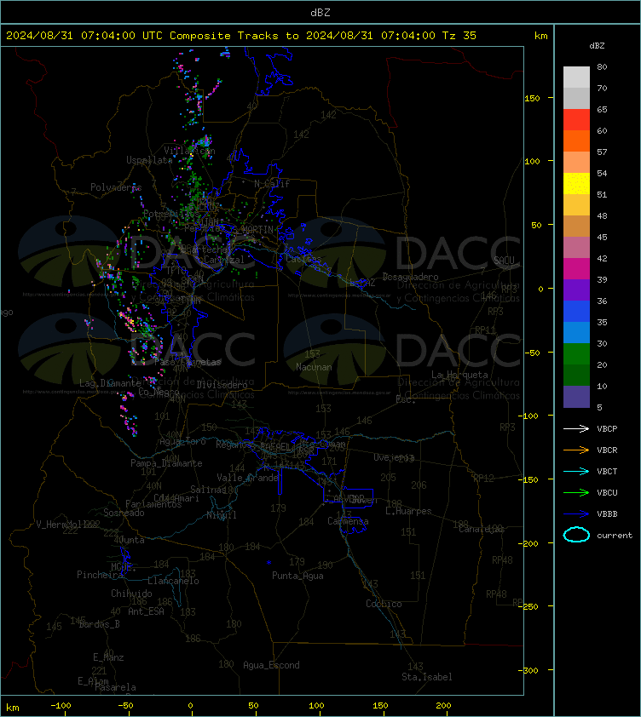Click the green VBCU arrow symbol
Viewport: 641px width, 717px height.
point(576,492)
